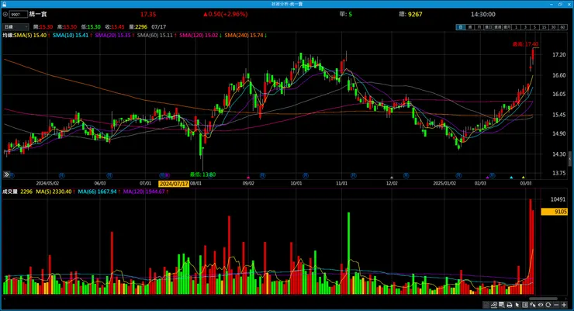The width and height of the screenshot is (574, 311).
Task: Click the SMA(20) 15.35 indicator label
Action: click(x=112, y=36)
